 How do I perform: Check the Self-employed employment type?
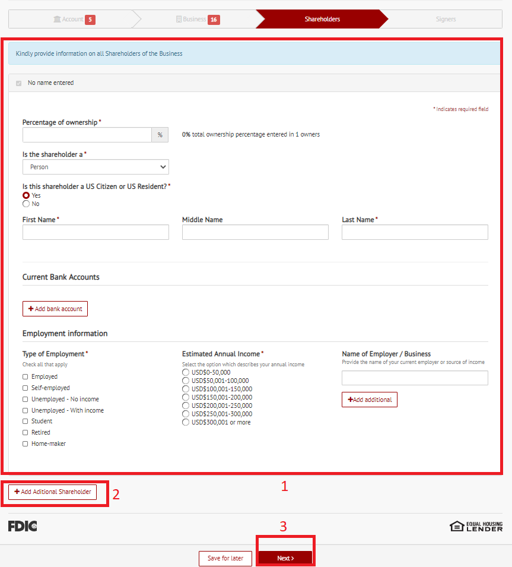26,388
